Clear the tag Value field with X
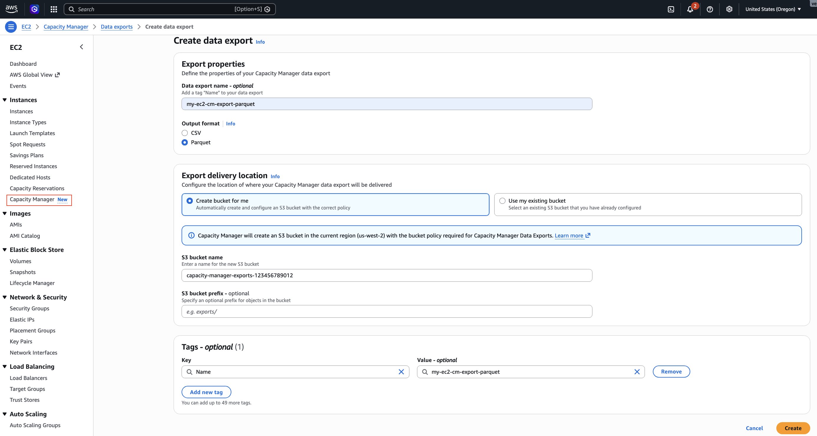The height and width of the screenshot is (436, 817). pos(637,372)
